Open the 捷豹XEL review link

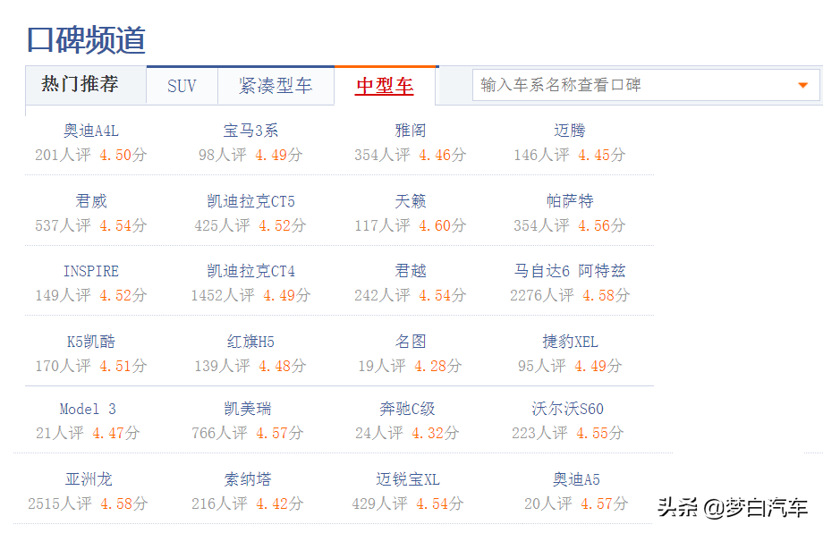[x=570, y=342]
